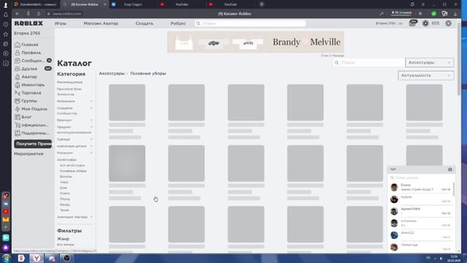Click the browser address bar URL

point(66,14)
